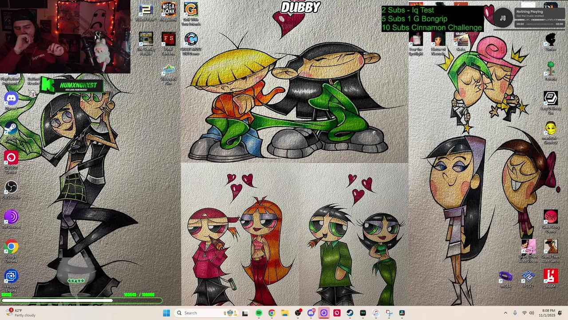Click the microphone tray icon

click(515, 313)
